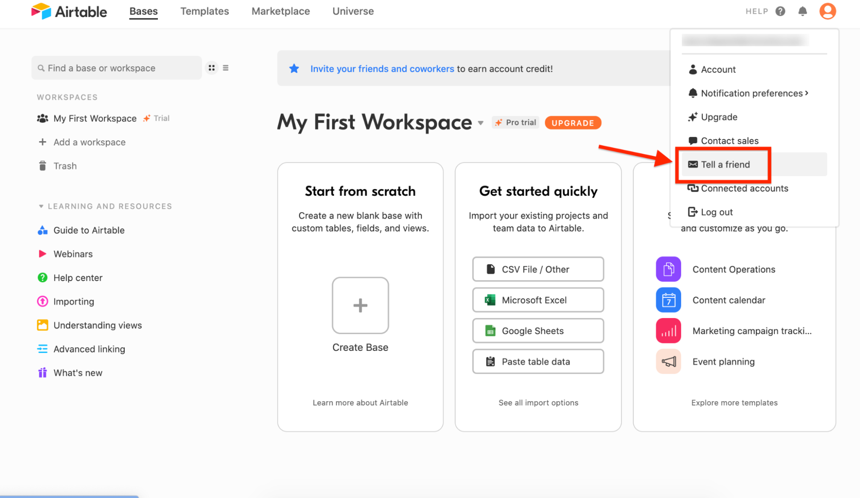The width and height of the screenshot is (860, 498).
Task: Click the Log out icon
Action: coord(693,212)
